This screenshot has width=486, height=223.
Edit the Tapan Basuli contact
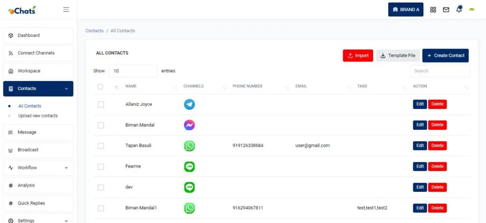tap(420, 146)
